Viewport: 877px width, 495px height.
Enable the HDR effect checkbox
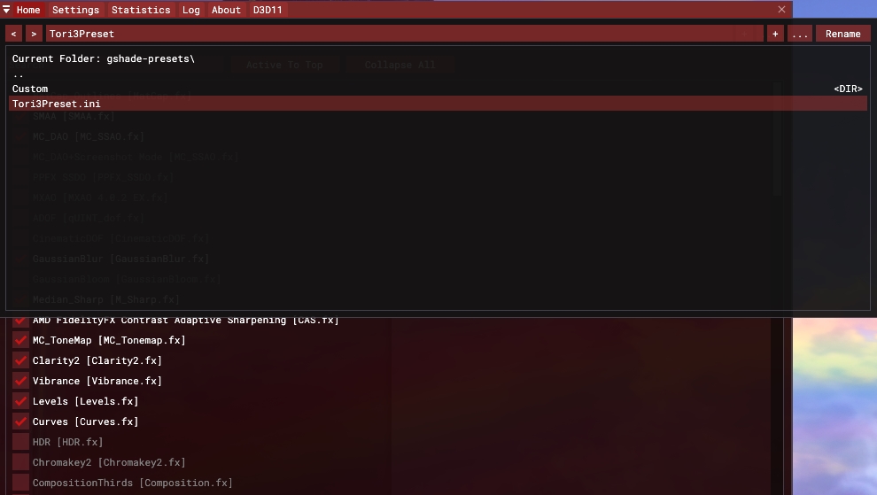[x=20, y=442]
